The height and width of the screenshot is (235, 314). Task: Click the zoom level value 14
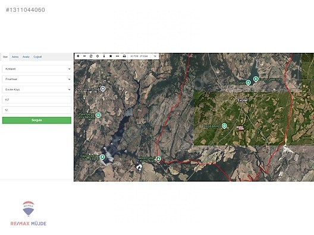(155, 56)
